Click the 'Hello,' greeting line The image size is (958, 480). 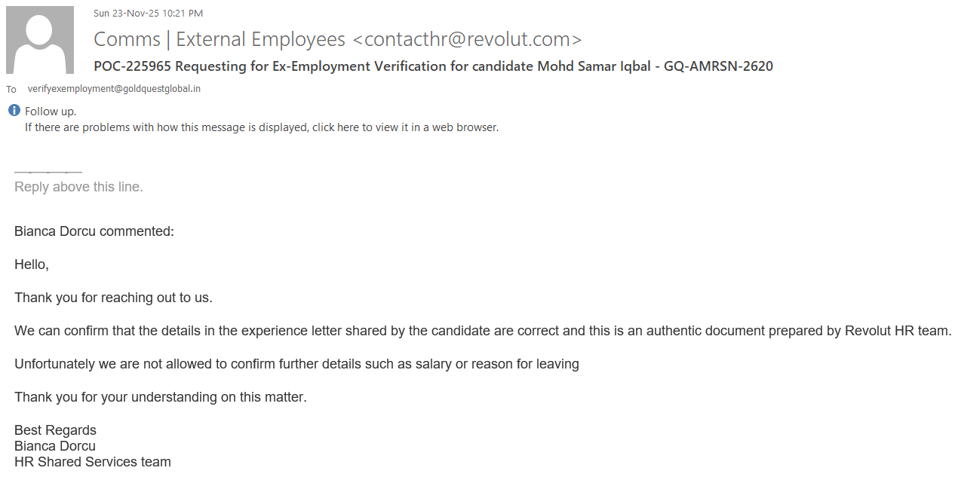click(32, 264)
